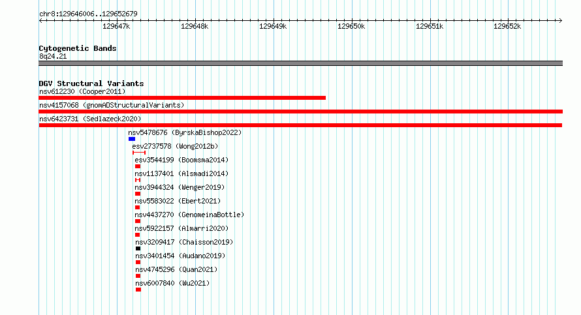The width and height of the screenshot is (581, 315).
Task: Open nsv6007840 (Wu2021) label
Action: (x=172, y=283)
